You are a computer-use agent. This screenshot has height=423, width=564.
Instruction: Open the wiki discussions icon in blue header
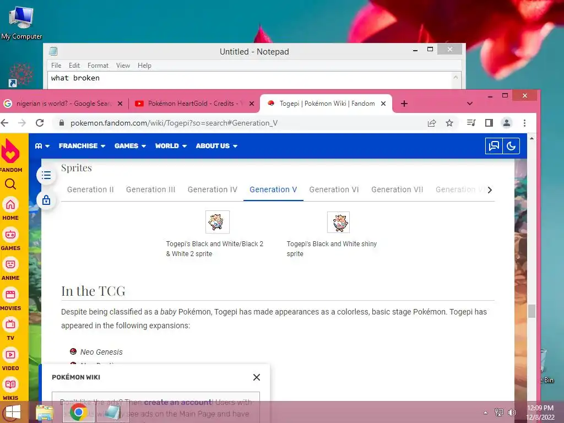(494, 146)
